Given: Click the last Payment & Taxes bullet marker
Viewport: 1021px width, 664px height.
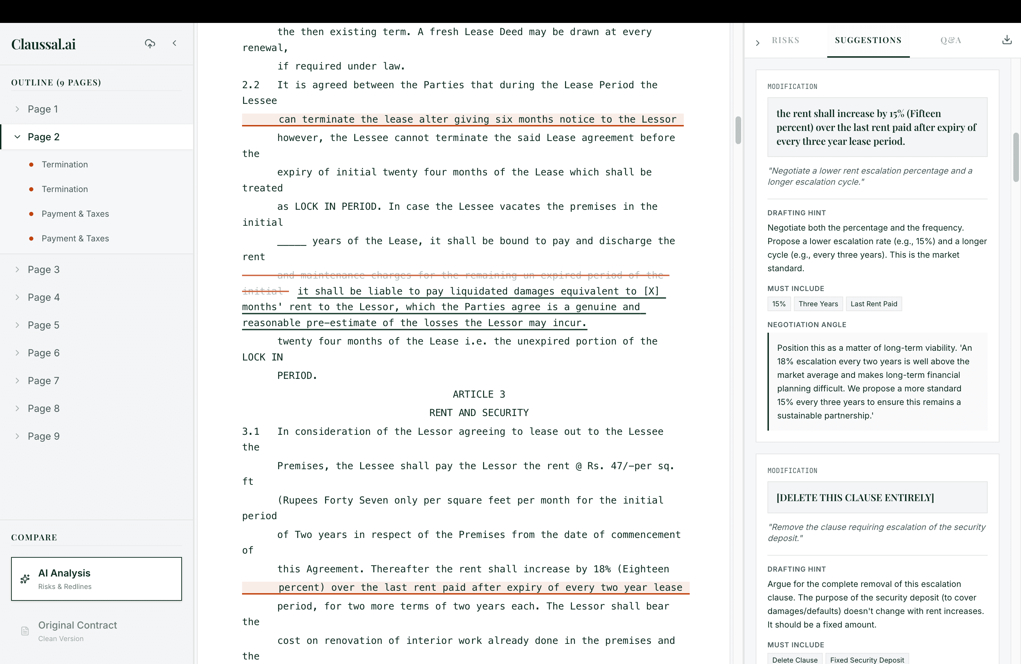Looking at the screenshot, I should (31, 239).
